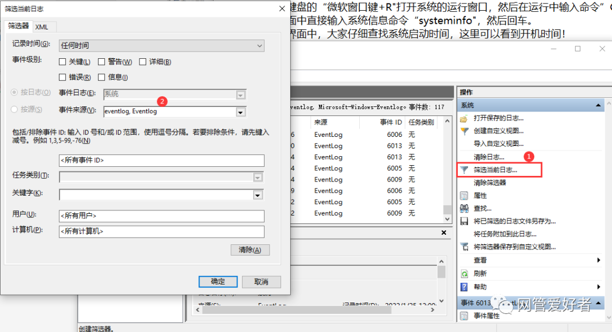Check the 警告(W) event level

[102, 62]
